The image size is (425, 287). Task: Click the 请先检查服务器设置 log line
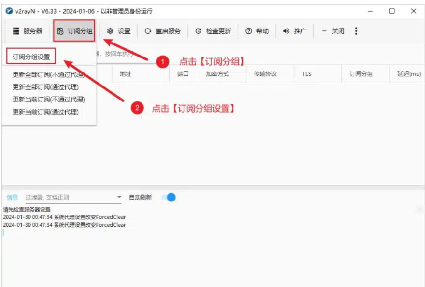tap(27, 209)
